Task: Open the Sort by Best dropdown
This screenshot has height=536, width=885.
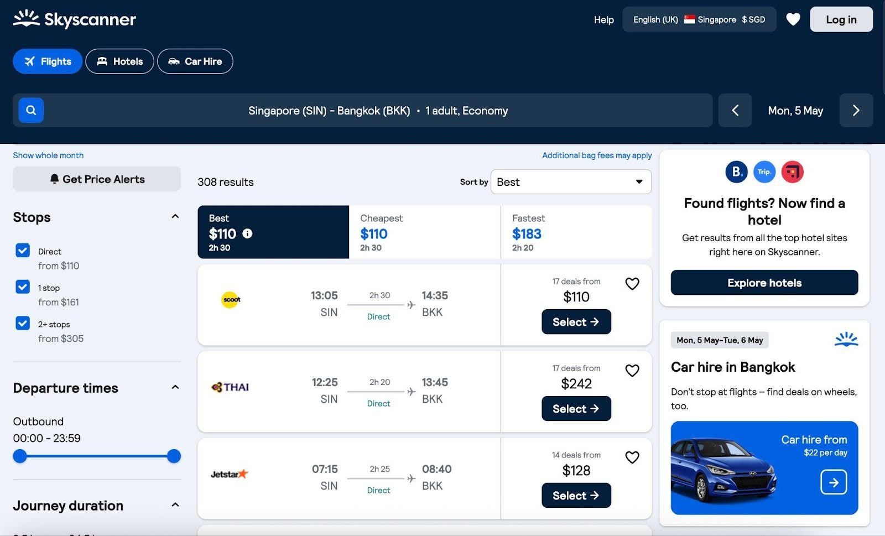Action: pyautogui.click(x=570, y=182)
